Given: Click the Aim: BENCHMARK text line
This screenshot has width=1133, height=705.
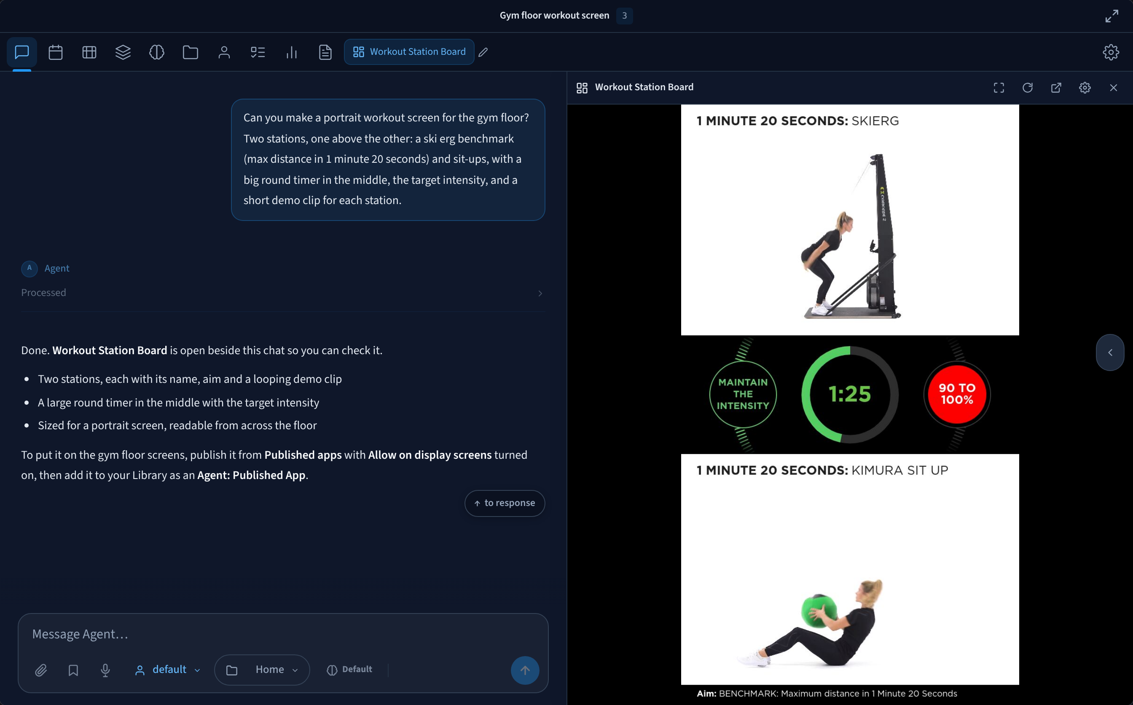Looking at the screenshot, I should click(827, 693).
